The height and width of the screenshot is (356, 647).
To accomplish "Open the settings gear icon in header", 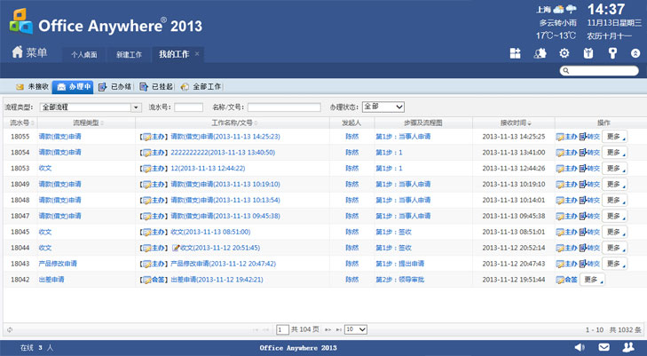I will tap(564, 53).
